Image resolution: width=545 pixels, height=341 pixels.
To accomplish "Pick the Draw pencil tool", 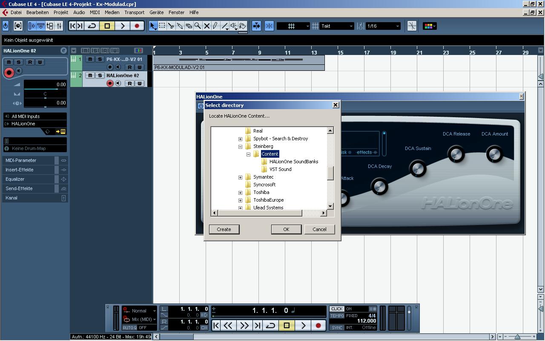I will pos(215,26).
